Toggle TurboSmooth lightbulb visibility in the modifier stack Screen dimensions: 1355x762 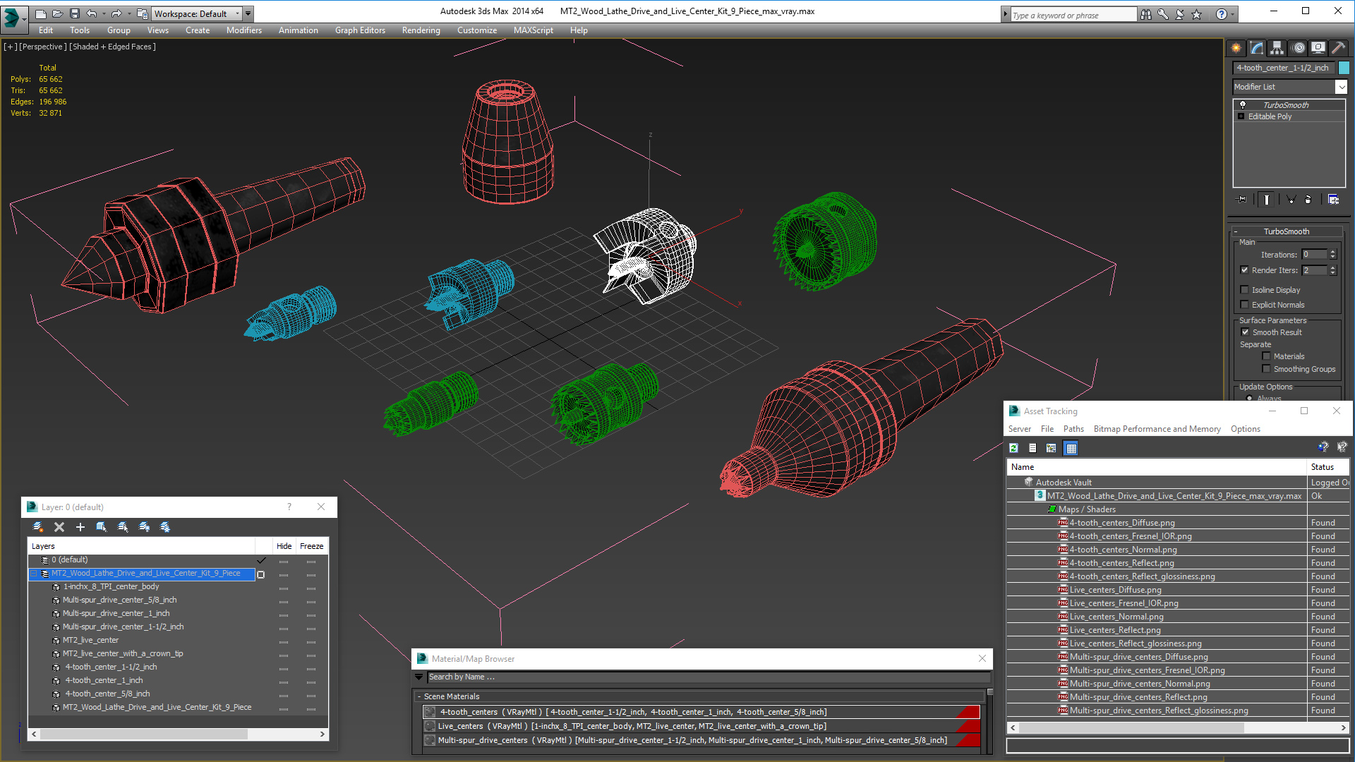1243,104
